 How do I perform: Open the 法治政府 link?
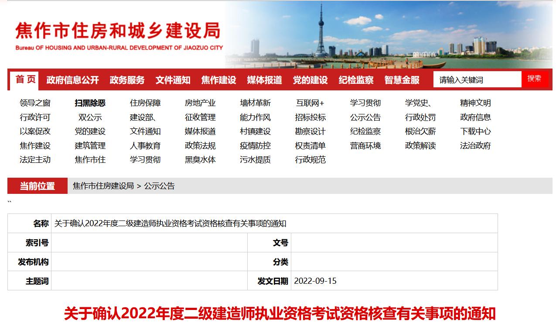tap(475, 146)
